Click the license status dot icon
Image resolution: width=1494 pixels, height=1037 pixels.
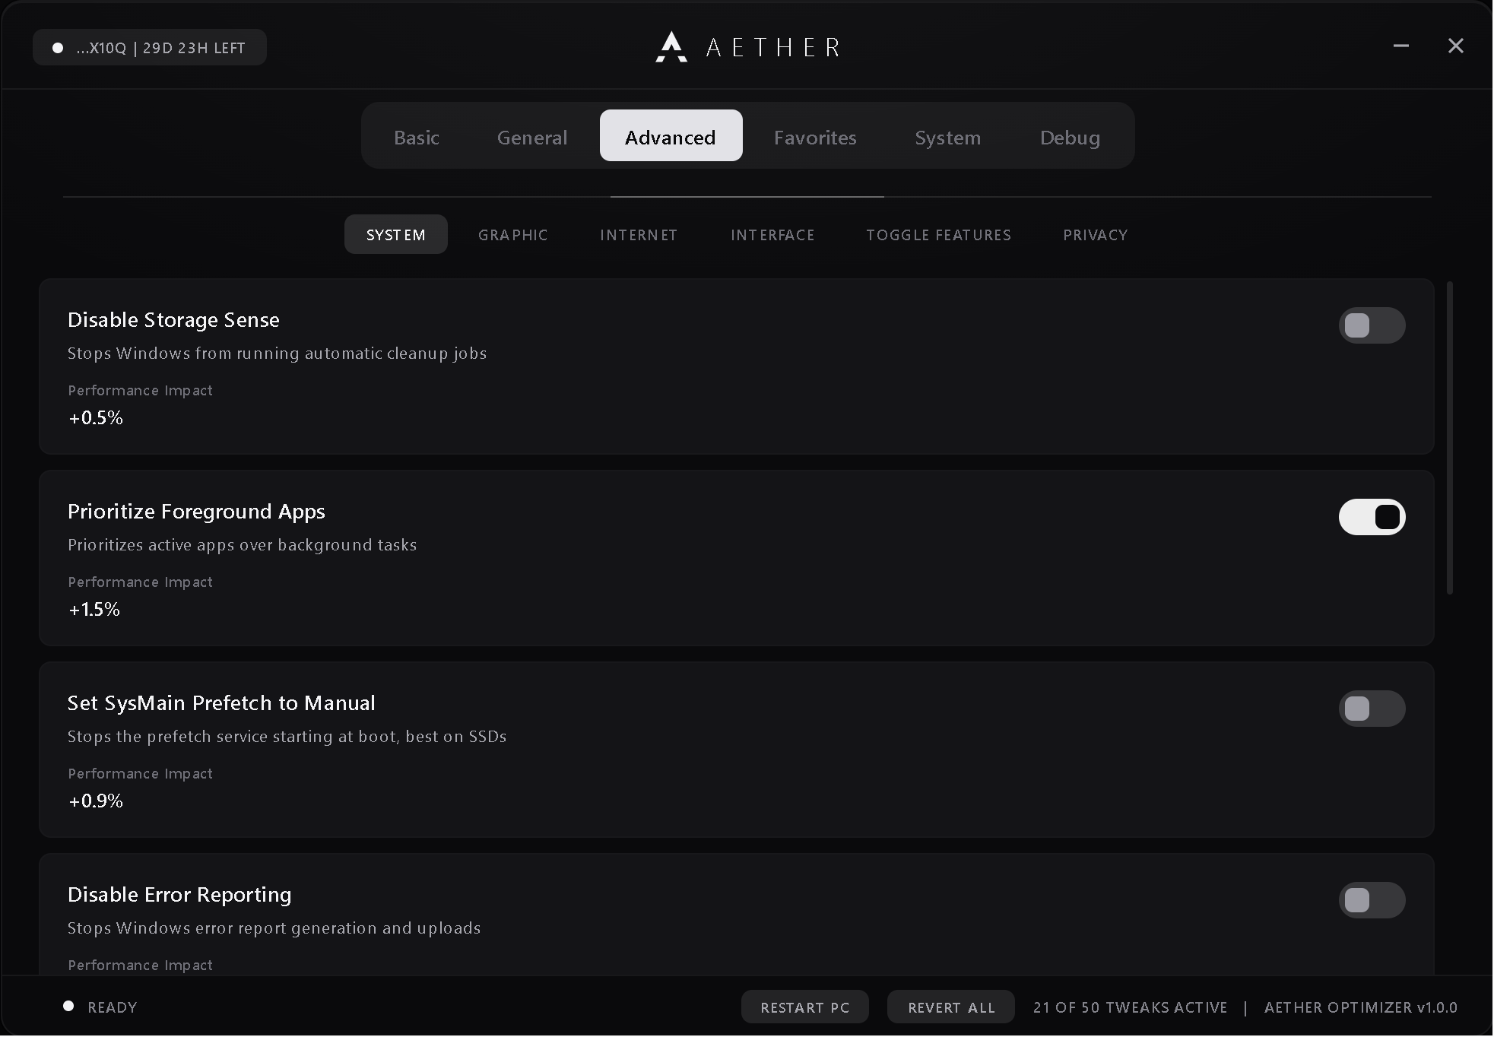(x=57, y=48)
